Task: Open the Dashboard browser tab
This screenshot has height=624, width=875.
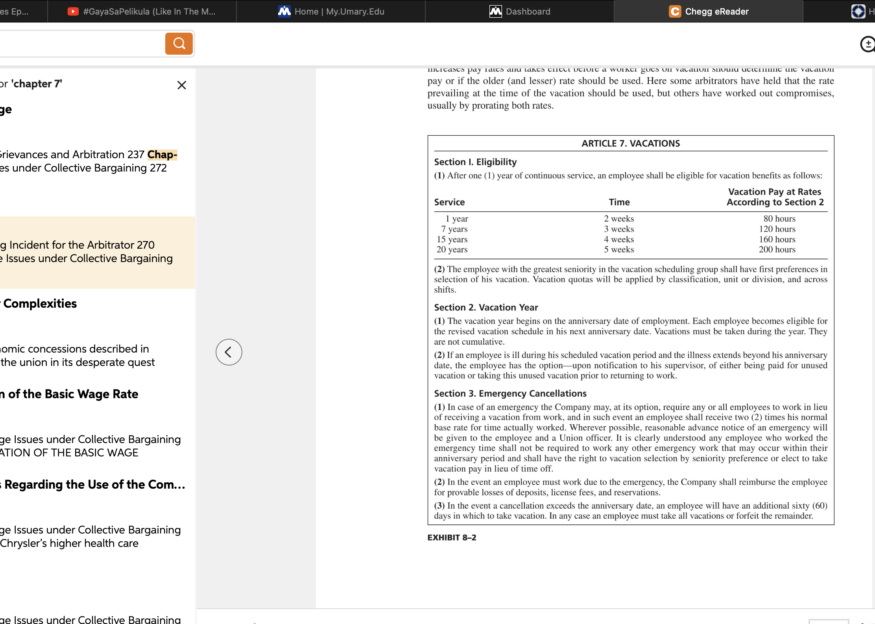Action: (519, 11)
